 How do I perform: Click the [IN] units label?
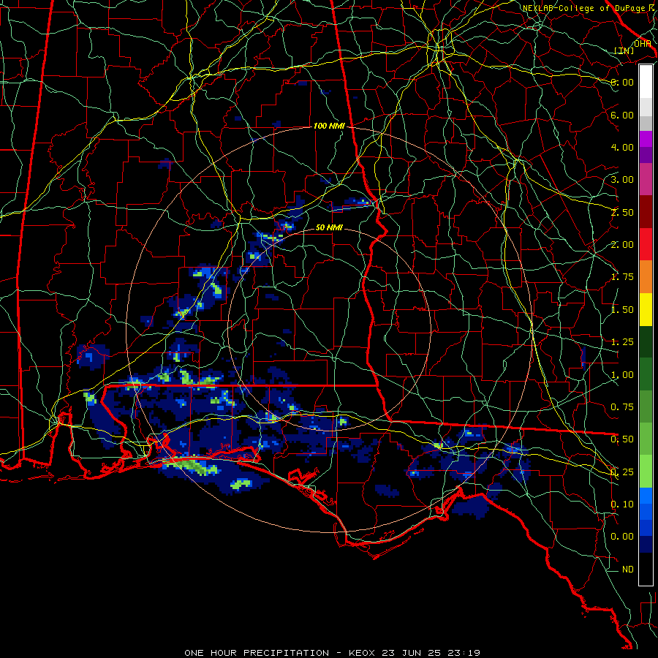(x=624, y=50)
